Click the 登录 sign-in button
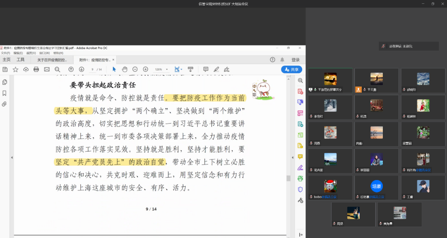Viewport: 447px width, 238px height. coord(296,60)
